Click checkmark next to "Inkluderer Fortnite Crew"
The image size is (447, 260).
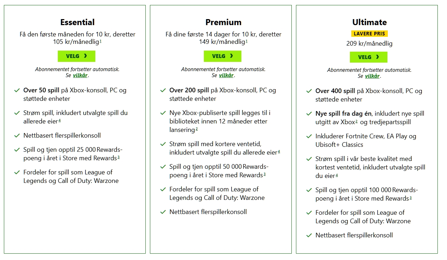(x=309, y=136)
